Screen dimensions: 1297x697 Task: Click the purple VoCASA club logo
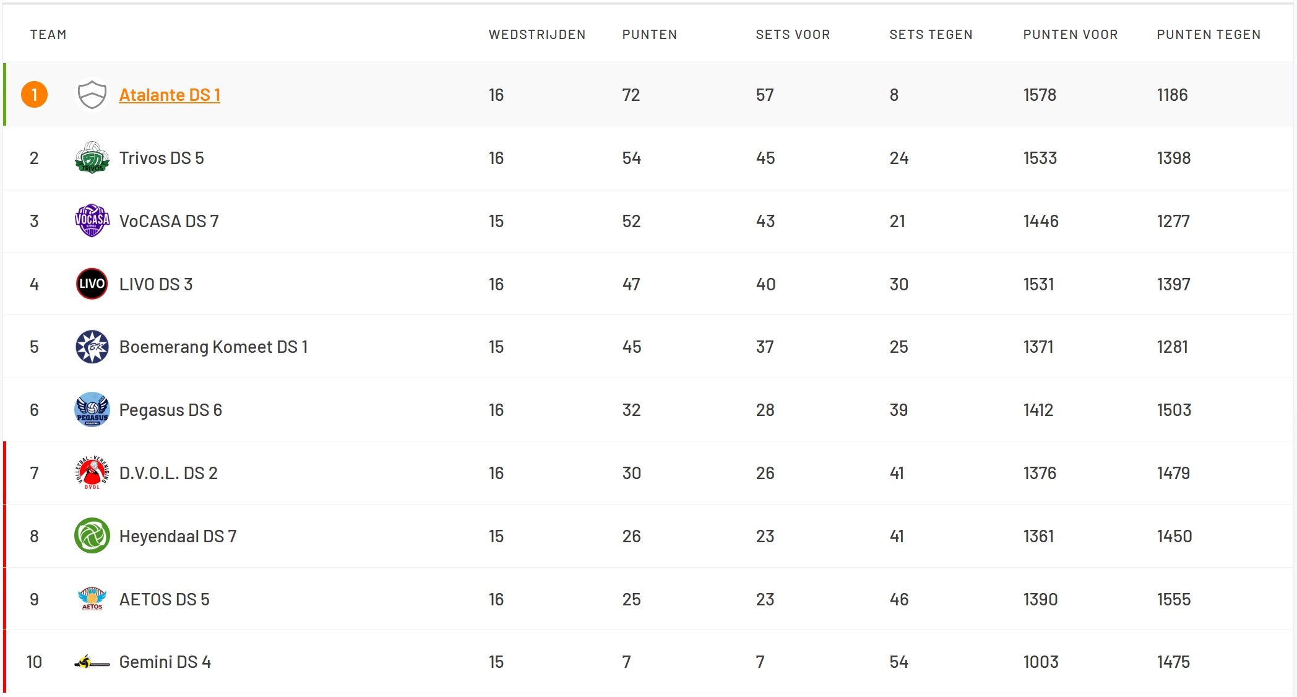[x=92, y=221]
